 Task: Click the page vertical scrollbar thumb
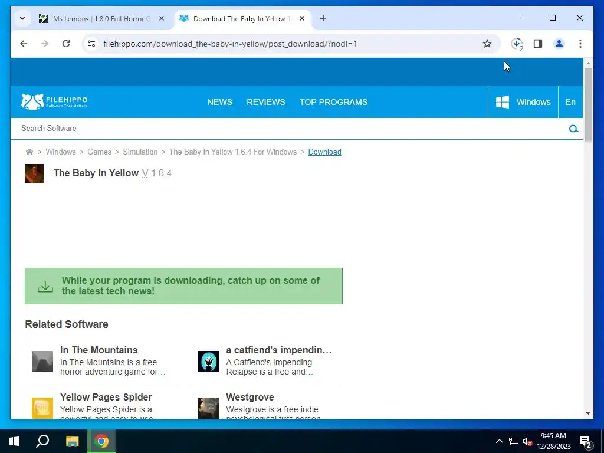coord(588,104)
